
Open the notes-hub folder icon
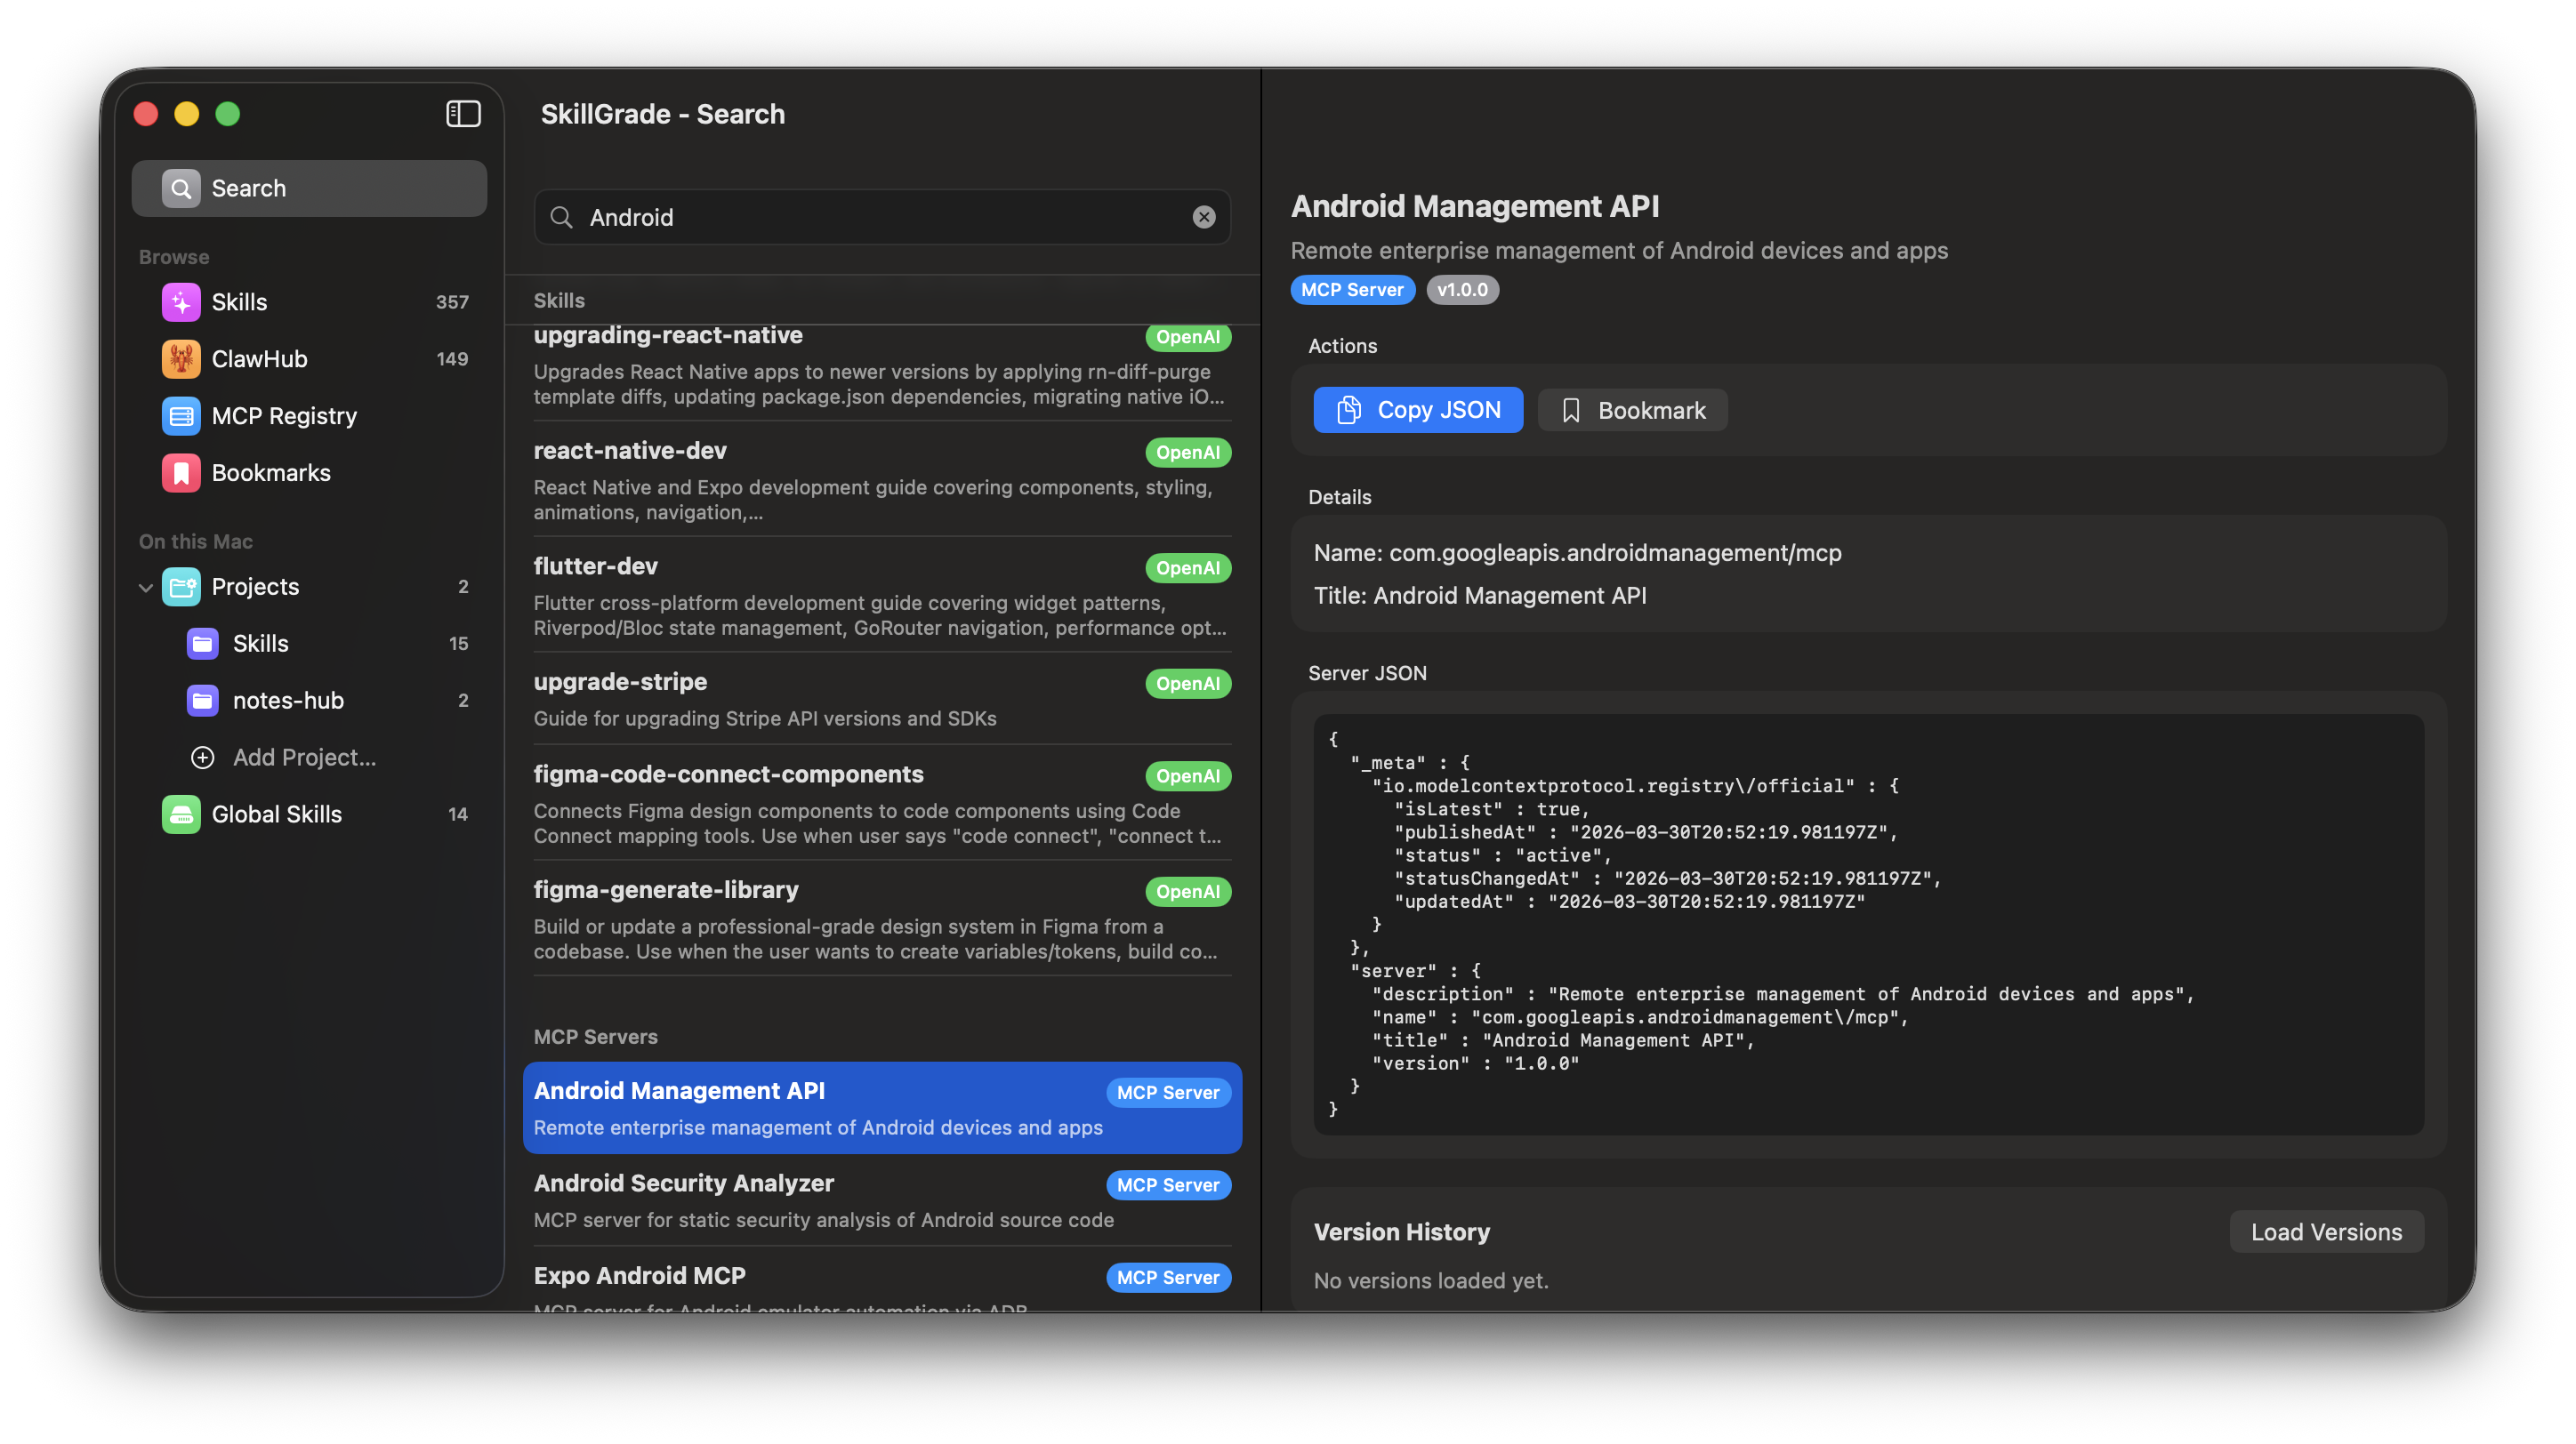coord(202,701)
